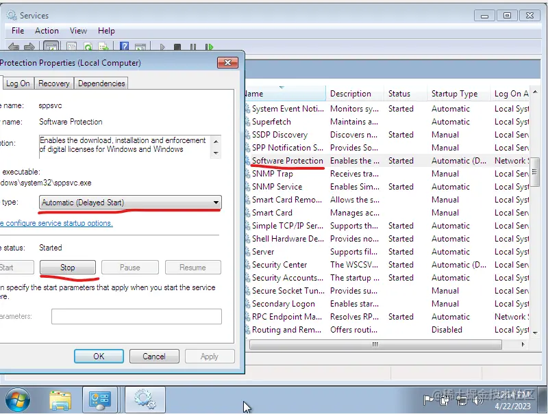548x414 pixels.
Task: Sort by the Status column header
Action: (406, 94)
